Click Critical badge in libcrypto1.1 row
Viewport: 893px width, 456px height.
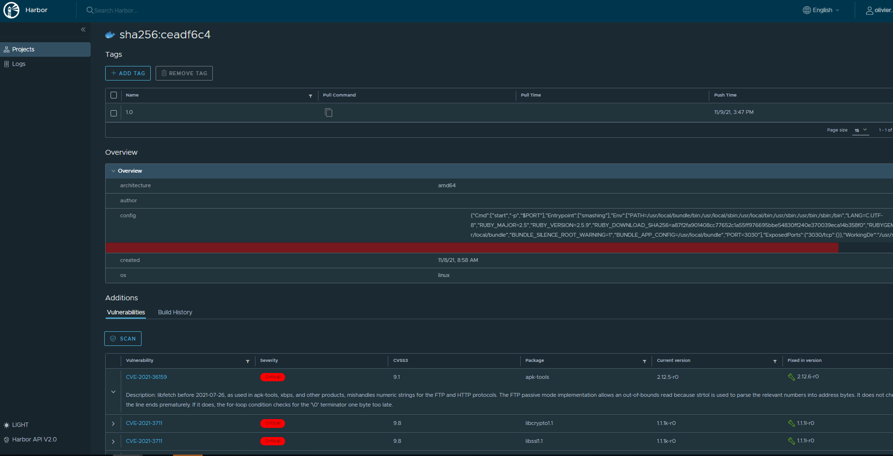click(272, 423)
